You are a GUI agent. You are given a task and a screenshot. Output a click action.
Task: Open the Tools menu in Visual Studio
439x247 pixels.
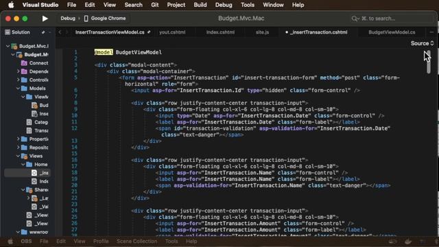point(248,5)
